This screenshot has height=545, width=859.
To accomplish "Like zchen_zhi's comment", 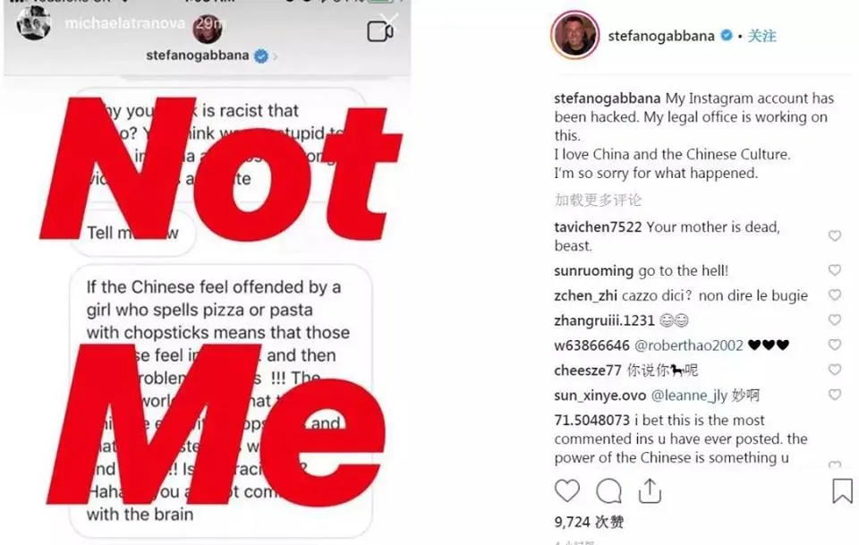I will click(x=835, y=295).
